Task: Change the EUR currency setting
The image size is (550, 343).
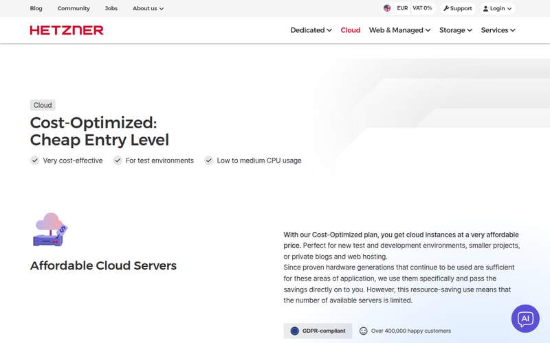Action: [402, 8]
